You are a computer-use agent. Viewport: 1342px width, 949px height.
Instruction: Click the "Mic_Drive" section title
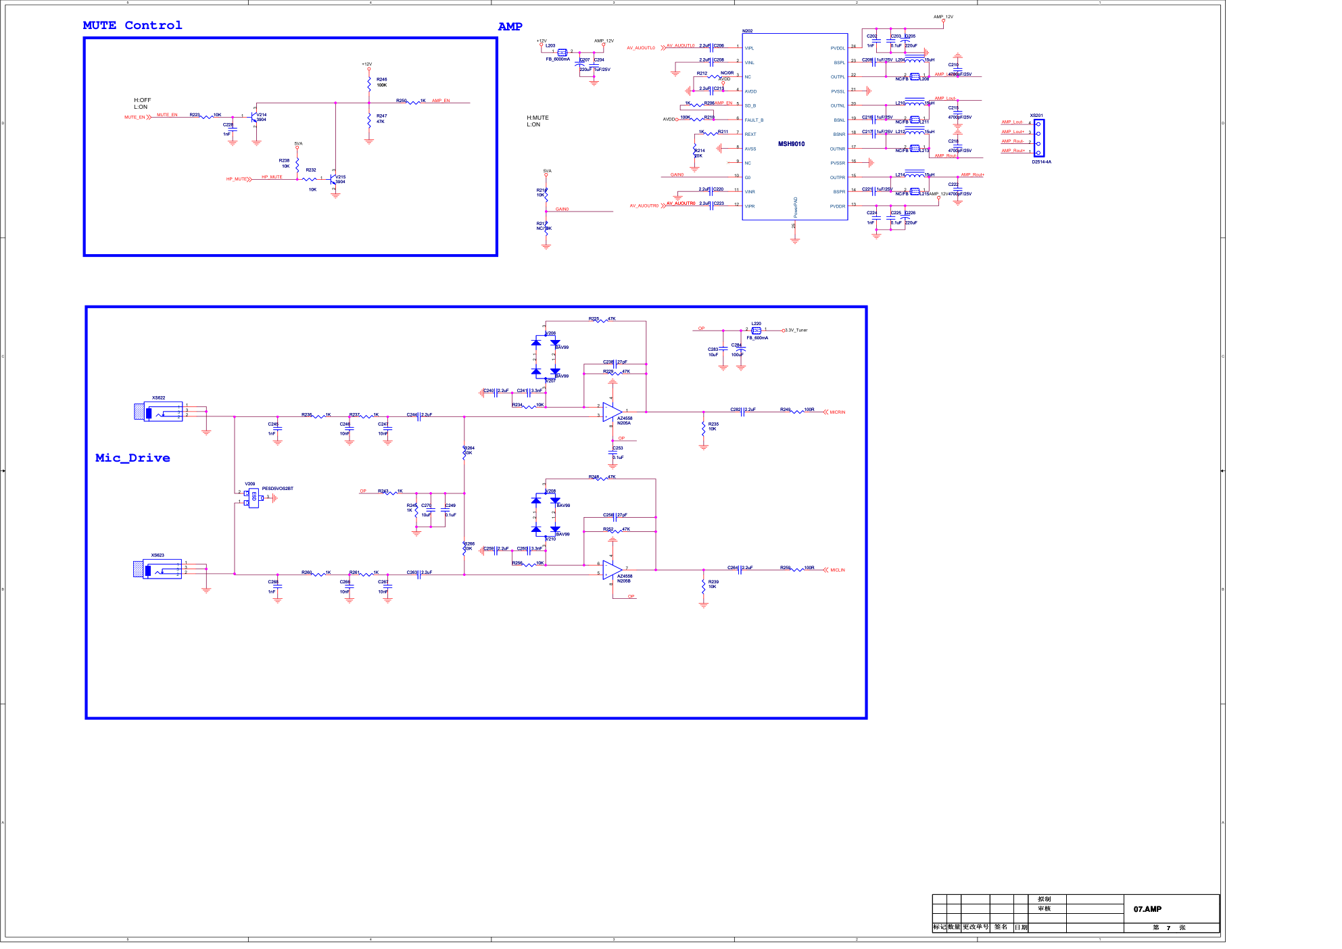coord(133,458)
